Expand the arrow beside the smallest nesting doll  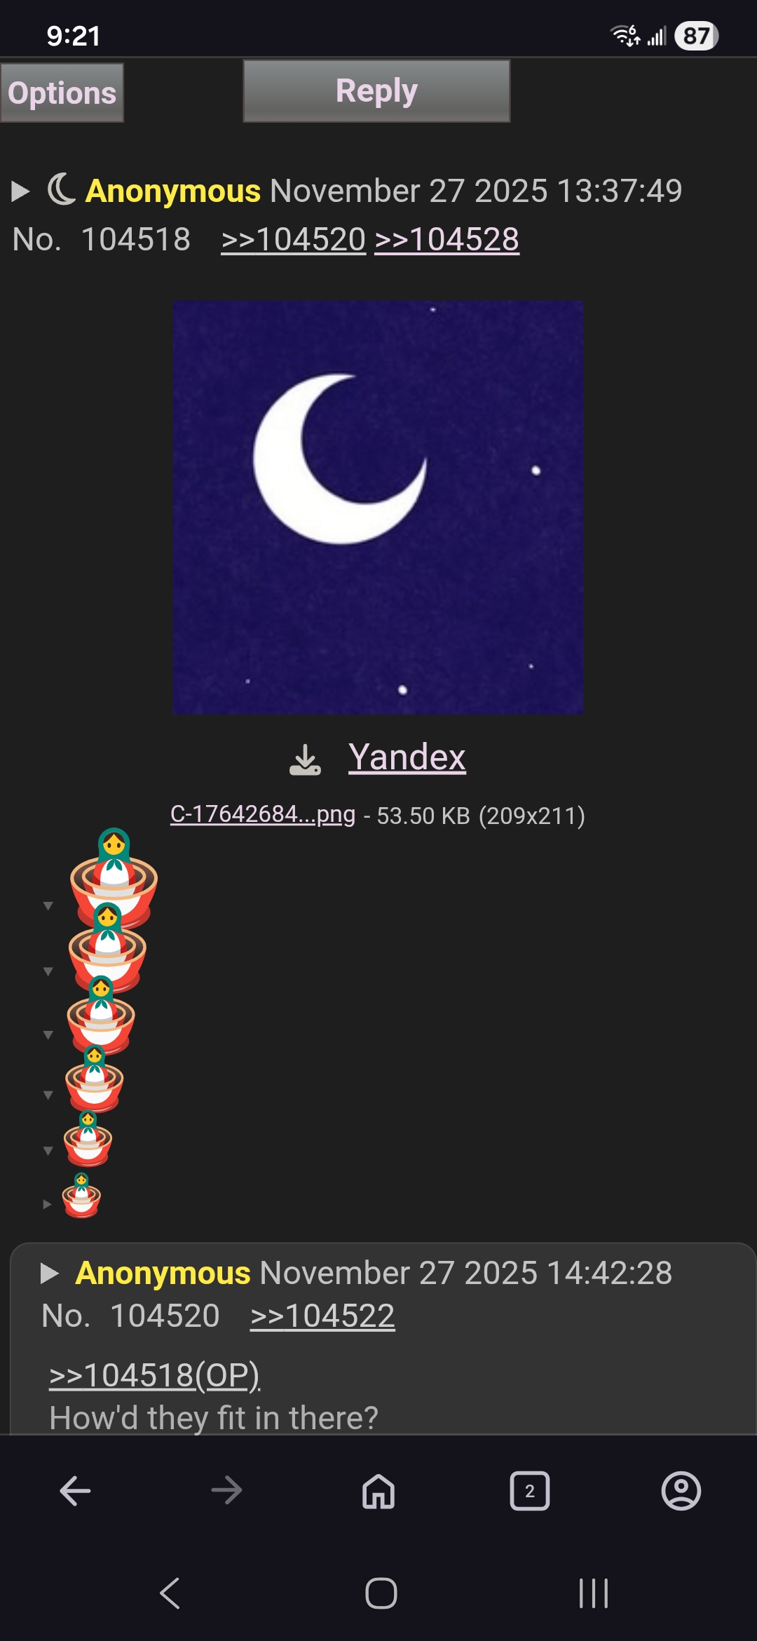(x=47, y=1204)
